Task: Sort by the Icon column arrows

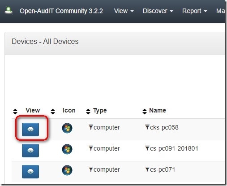Action: (53, 112)
